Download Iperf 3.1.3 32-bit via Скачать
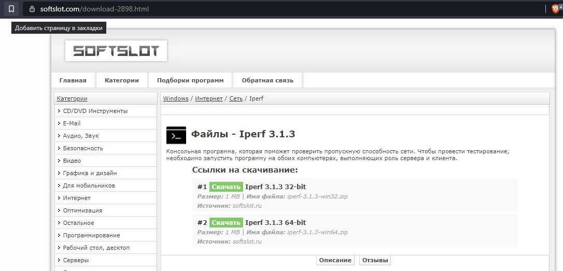The image size is (563, 271). pyautogui.click(x=226, y=187)
